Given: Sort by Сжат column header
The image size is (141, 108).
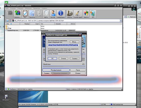Looking at the screenshot, I should (35, 24).
